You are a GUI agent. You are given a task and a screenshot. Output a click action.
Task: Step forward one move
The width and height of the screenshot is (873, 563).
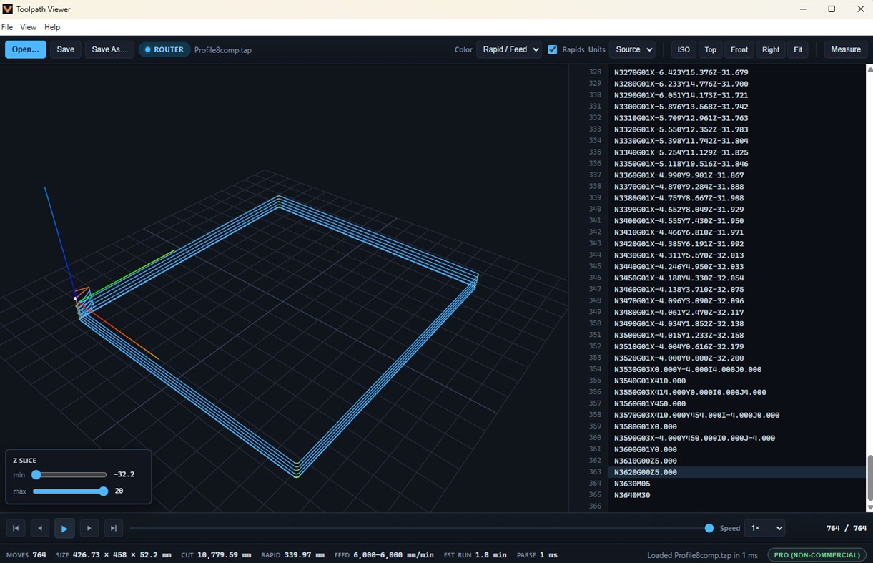pos(89,529)
